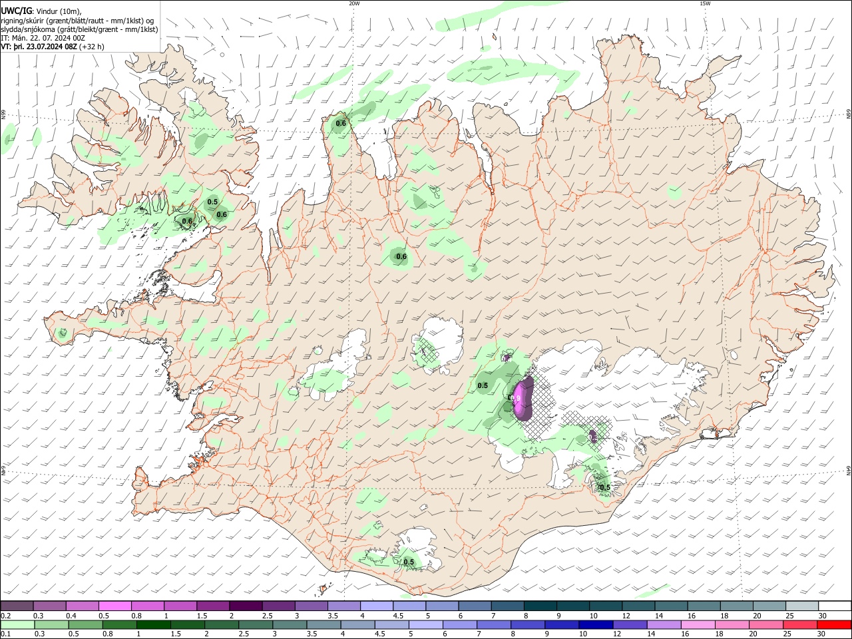This screenshot has width=852, height=639.
Task: Pick the pale grey upper swatch labeled 25
Action: (801, 606)
